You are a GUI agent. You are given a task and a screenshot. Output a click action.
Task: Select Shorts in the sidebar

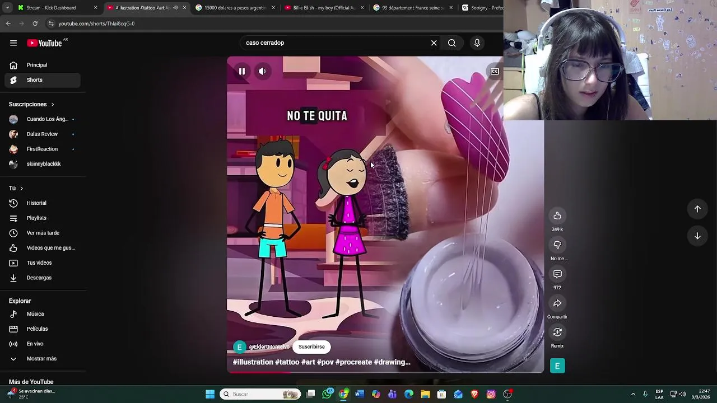[43, 80]
